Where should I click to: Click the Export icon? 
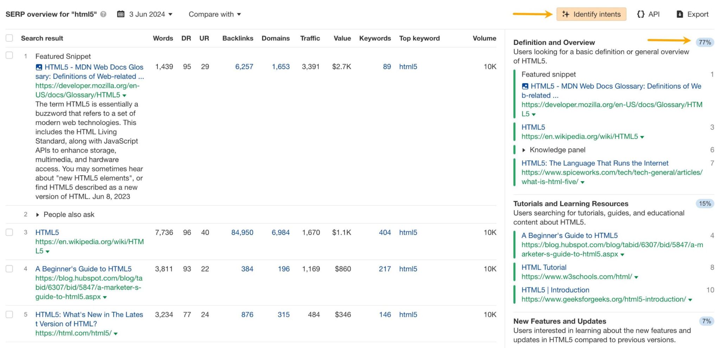pyautogui.click(x=679, y=14)
